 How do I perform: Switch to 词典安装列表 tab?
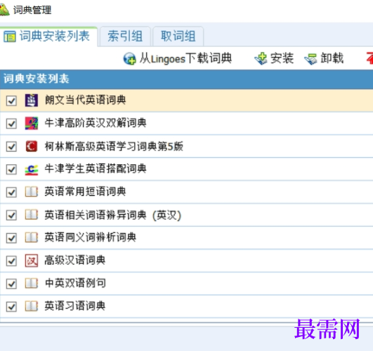(48, 37)
